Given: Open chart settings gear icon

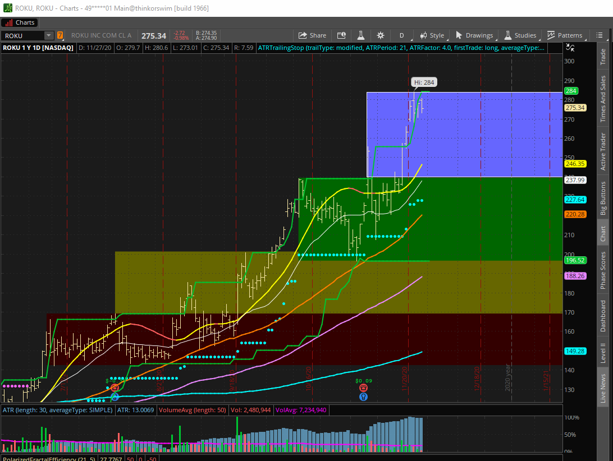Looking at the screenshot, I should [381, 35].
